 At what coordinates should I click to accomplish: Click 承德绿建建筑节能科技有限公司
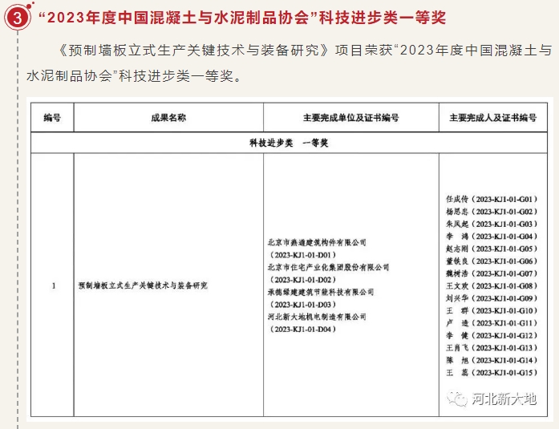point(321,292)
